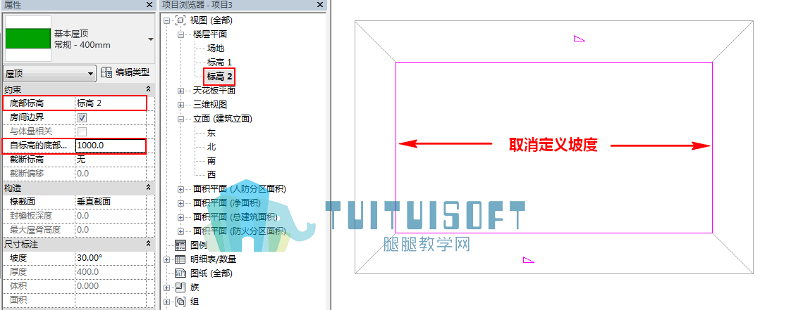Expand the 三维视图 tree node

click(x=180, y=105)
